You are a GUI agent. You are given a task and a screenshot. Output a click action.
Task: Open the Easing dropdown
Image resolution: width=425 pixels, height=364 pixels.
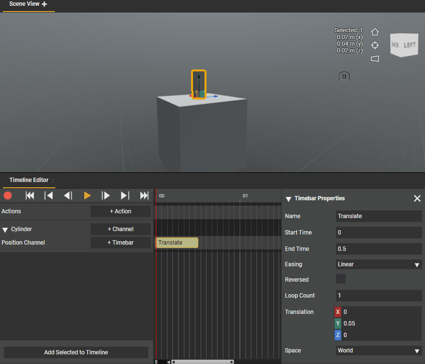tap(379, 264)
